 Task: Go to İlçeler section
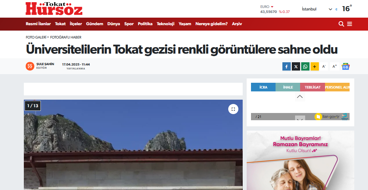click(76, 24)
